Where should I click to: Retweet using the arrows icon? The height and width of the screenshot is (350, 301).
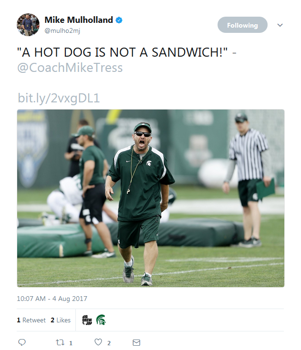tap(61, 342)
